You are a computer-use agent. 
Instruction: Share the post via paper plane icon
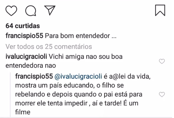pos(50,10)
